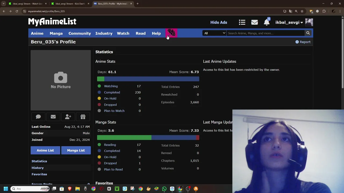Open Plan to Watch list link
This screenshot has width=344, height=193.
[114, 111]
